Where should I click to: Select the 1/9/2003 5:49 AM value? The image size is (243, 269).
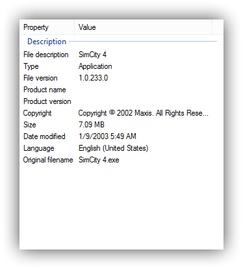pyautogui.click(x=107, y=136)
